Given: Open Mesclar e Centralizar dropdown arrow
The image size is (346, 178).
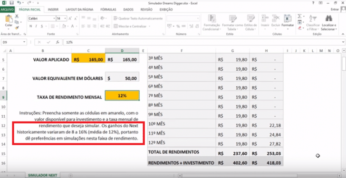Looking at the screenshot, I should [x=149, y=26].
